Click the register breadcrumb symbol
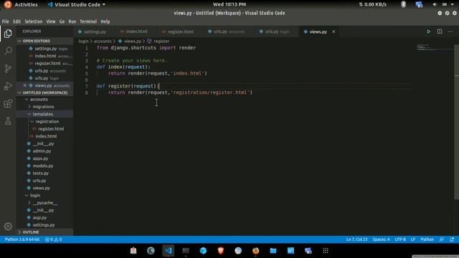Viewport: 459px width, 258px height. (x=158, y=42)
